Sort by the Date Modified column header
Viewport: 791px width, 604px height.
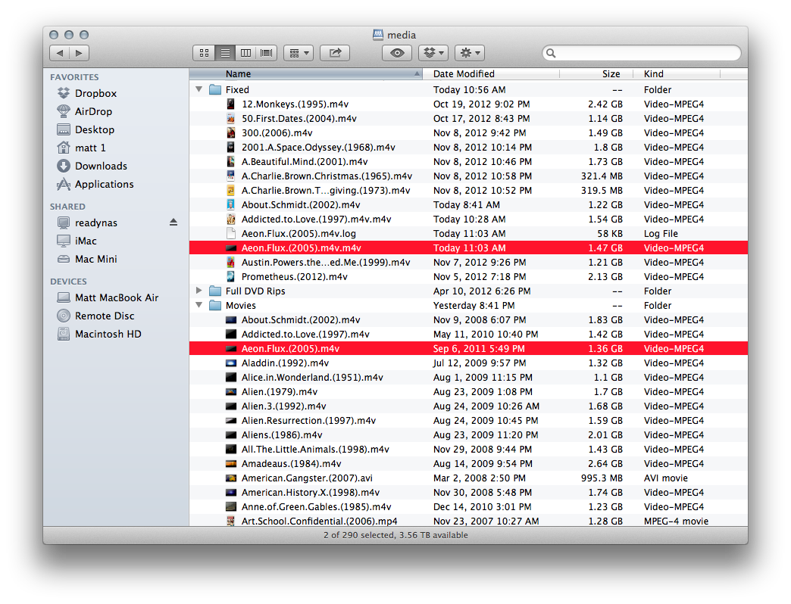491,74
